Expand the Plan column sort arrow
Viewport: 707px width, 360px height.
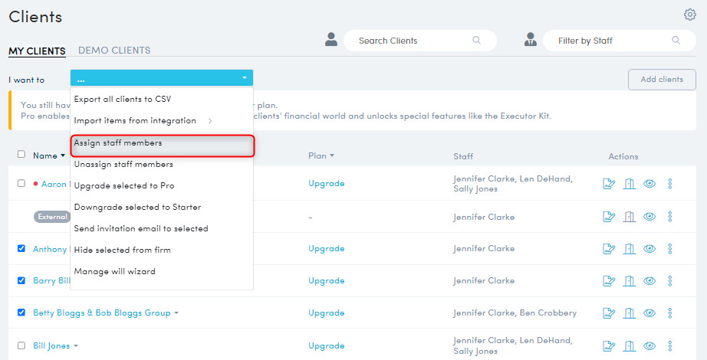(x=332, y=156)
